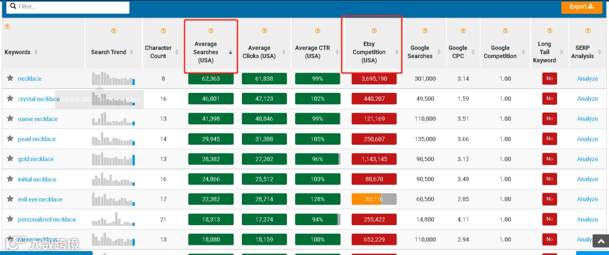Open help icon above Search Trend
Screen dimensions: 609x255
[113, 30]
